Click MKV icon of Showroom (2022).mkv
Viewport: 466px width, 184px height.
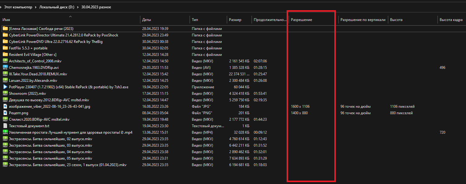5,93
